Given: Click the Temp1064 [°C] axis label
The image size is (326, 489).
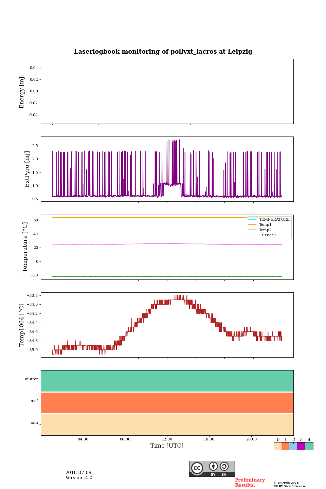Looking at the screenshot, I should 22,325.
